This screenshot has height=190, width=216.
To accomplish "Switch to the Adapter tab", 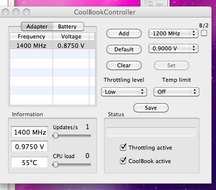I will click(x=37, y=26).
